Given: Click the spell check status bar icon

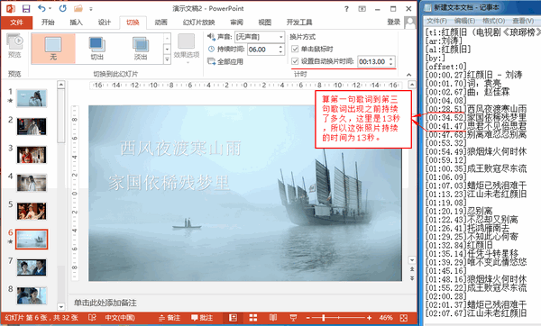Looking at the screenshot, I should coord(92,317).
